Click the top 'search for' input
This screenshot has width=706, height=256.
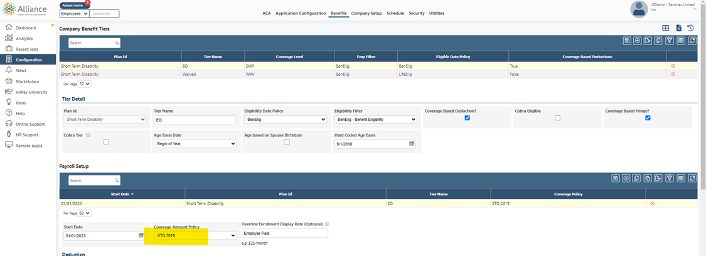click(x=104, y=14)
